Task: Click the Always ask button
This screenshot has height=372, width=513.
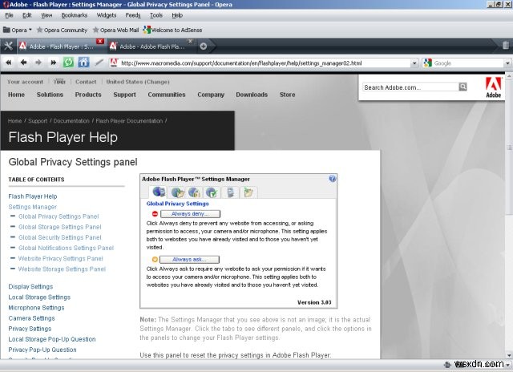Action: pyautogui.click(x=189, y=260)
